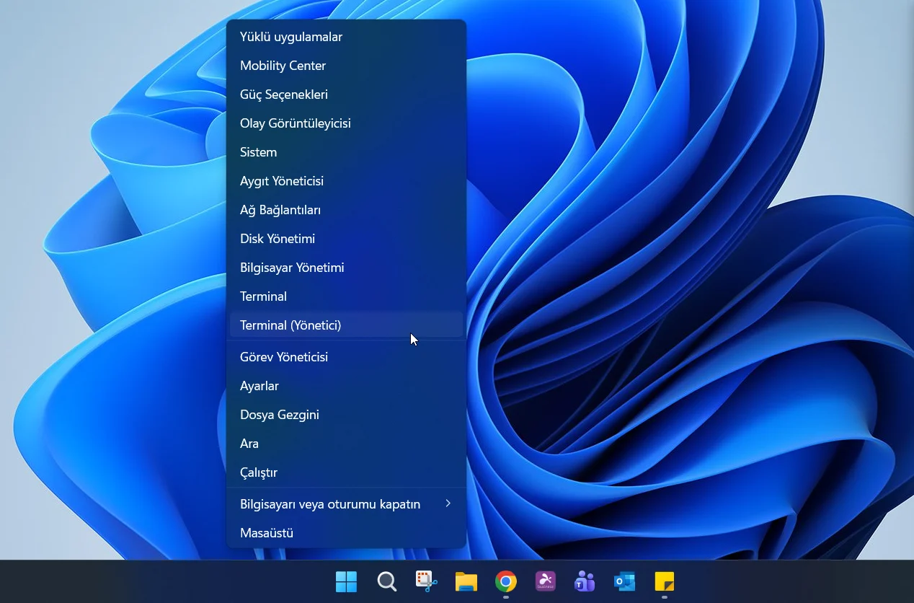Switch to Google Chrome in taskbar
Screen dimensions: 914x603
506,581
